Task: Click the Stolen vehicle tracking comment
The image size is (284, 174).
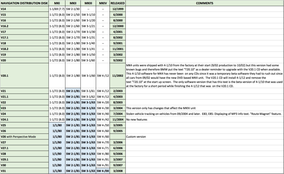Action: click(x=204, y=114)
